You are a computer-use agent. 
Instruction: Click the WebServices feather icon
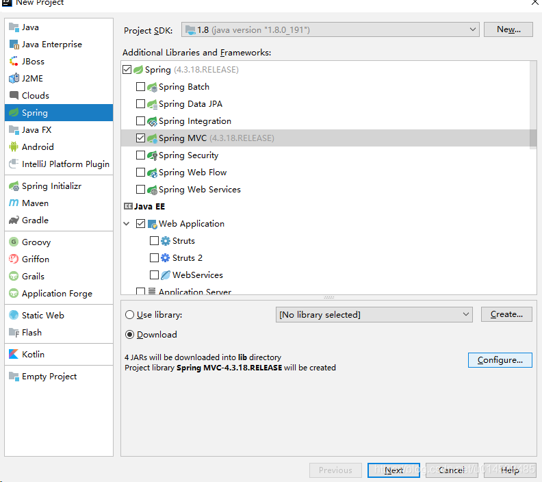(x=166, y=275)
